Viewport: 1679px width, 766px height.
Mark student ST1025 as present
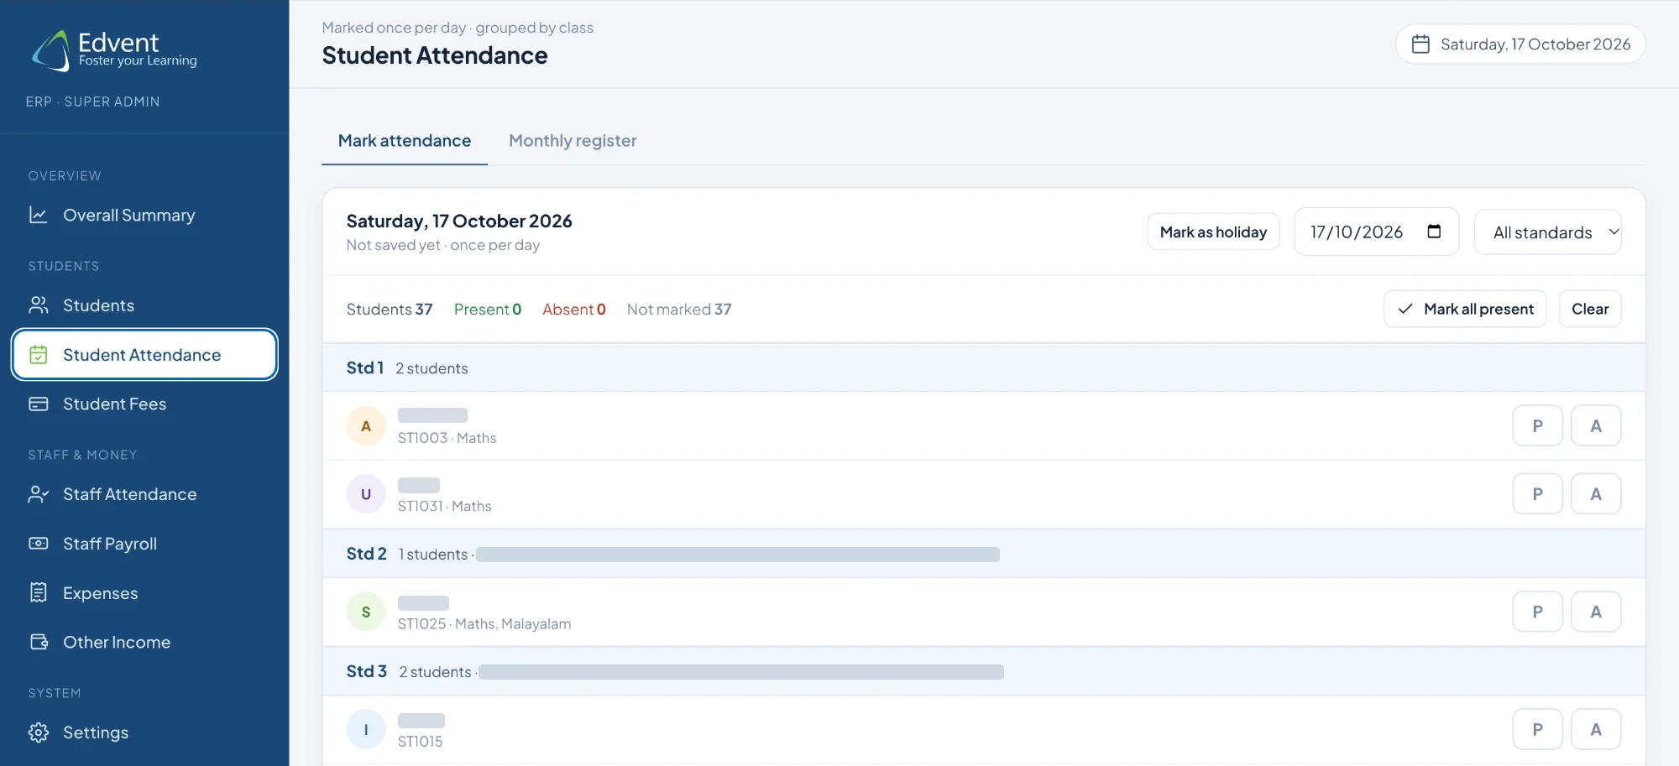pos(1537,612)
